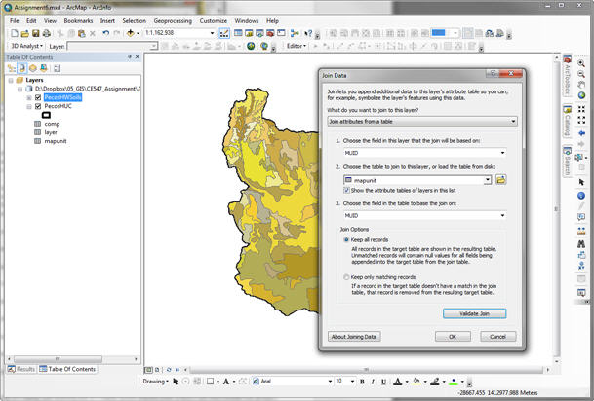Select the Measure ruler tool
594x401 pixels.
point(581,231)
